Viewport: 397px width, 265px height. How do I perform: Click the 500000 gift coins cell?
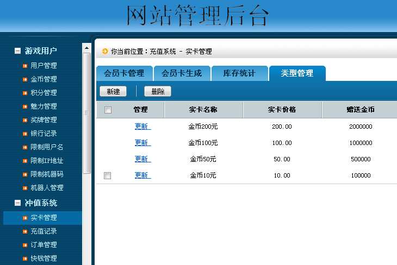[361, 159]
